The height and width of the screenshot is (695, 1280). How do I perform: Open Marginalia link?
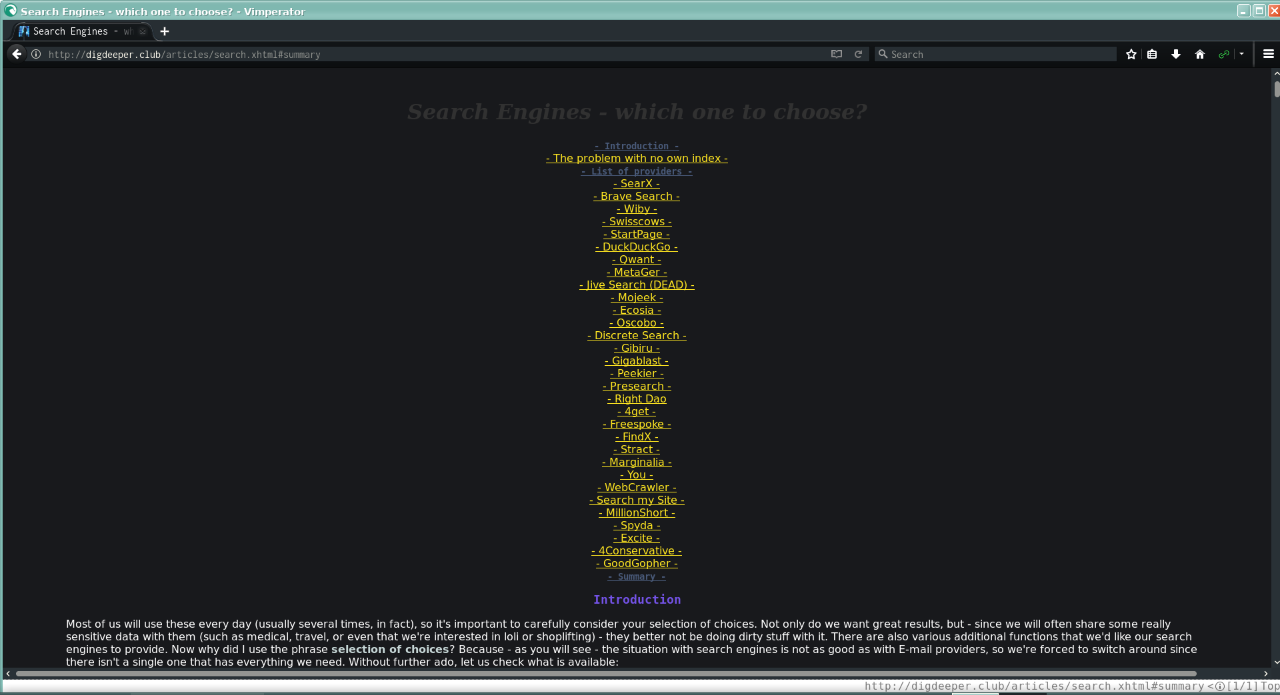coord(637,462)
